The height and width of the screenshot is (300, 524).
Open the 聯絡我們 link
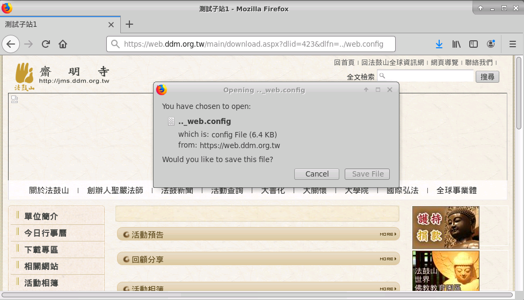click(x=479, y=62)
